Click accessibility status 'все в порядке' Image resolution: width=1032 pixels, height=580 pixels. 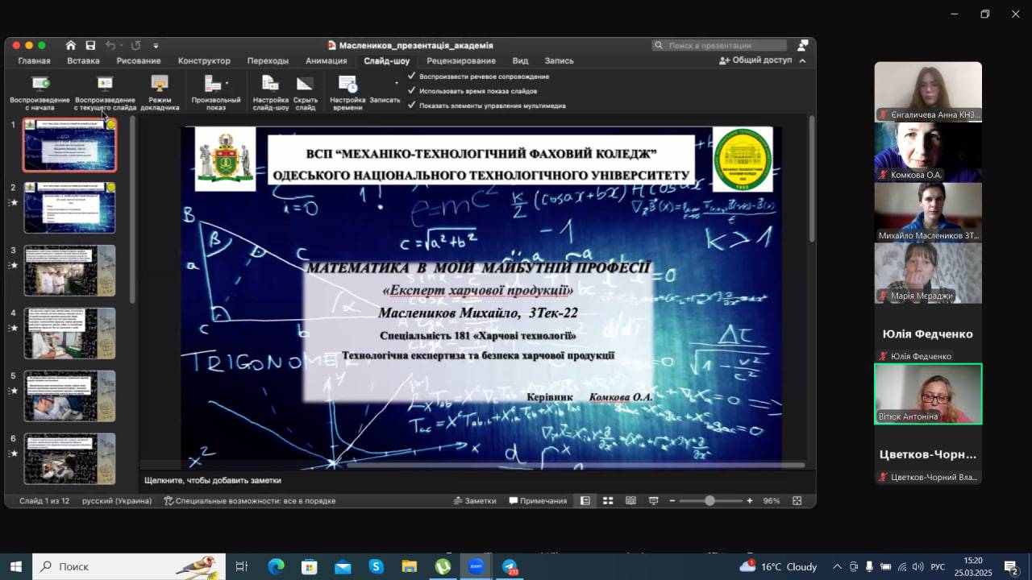pyautogui.click(x=249, y=500)
